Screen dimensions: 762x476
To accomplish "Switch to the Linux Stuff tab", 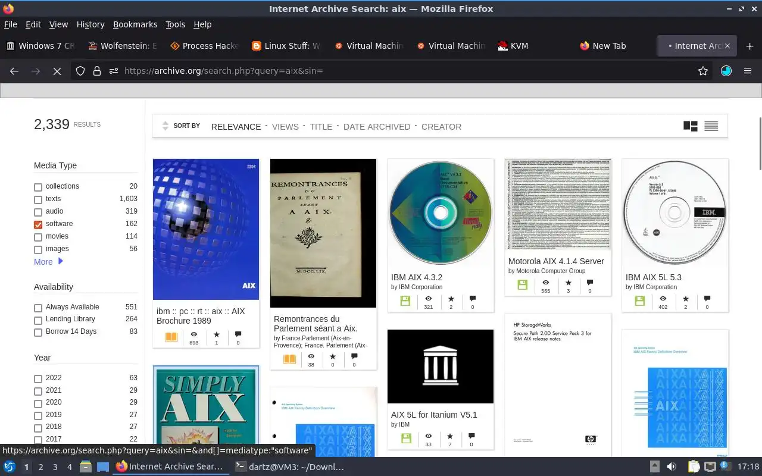I will pyautogui.click(x=287, y=46).
